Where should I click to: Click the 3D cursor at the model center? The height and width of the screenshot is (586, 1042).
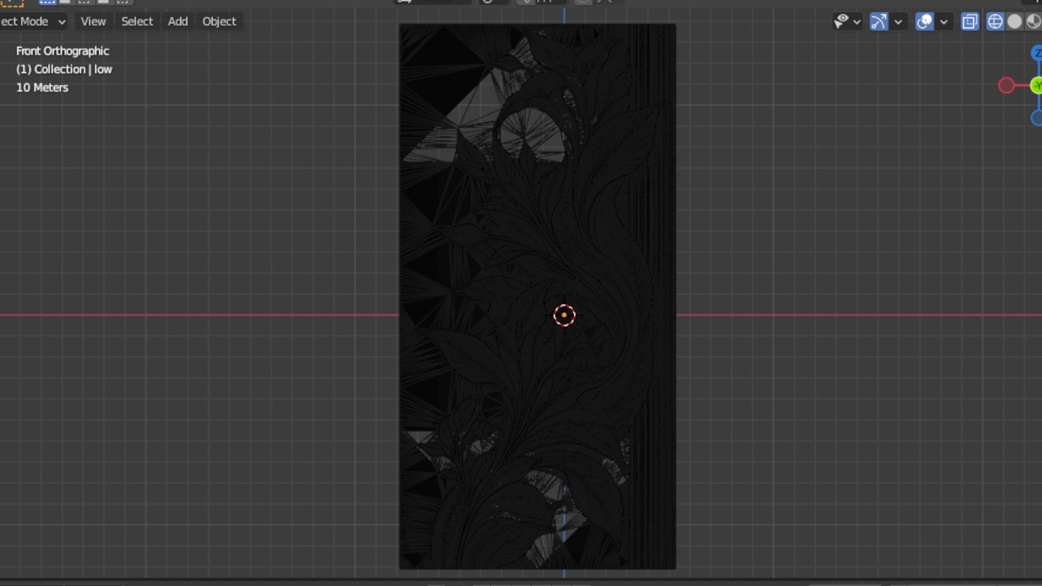coord(564,315)
